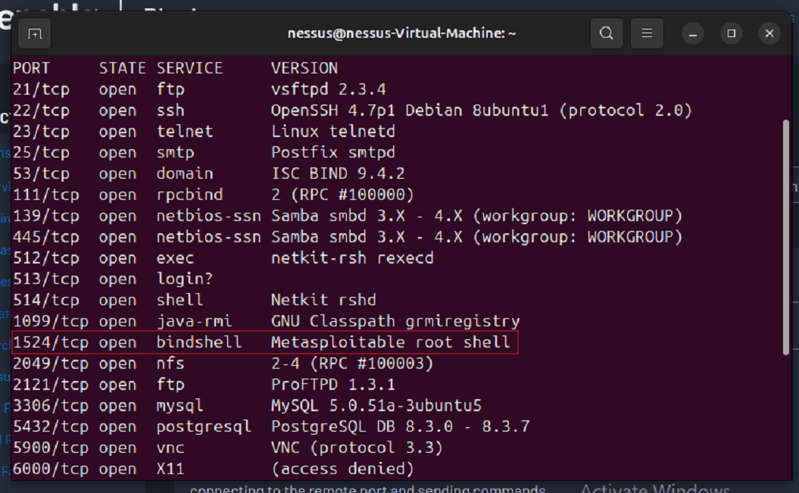The width and height of the screenshot is (799, 493).
Task: Click the 'rpcbind' service name
Action: click(189, 195)
